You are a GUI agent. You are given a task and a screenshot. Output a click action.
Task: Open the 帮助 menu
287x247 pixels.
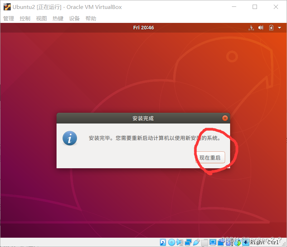tap(91, 18)
